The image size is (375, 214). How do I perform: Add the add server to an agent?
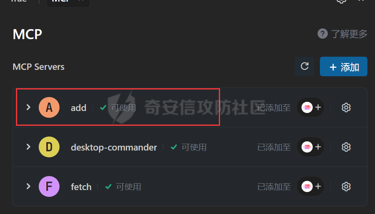[310, 107]
